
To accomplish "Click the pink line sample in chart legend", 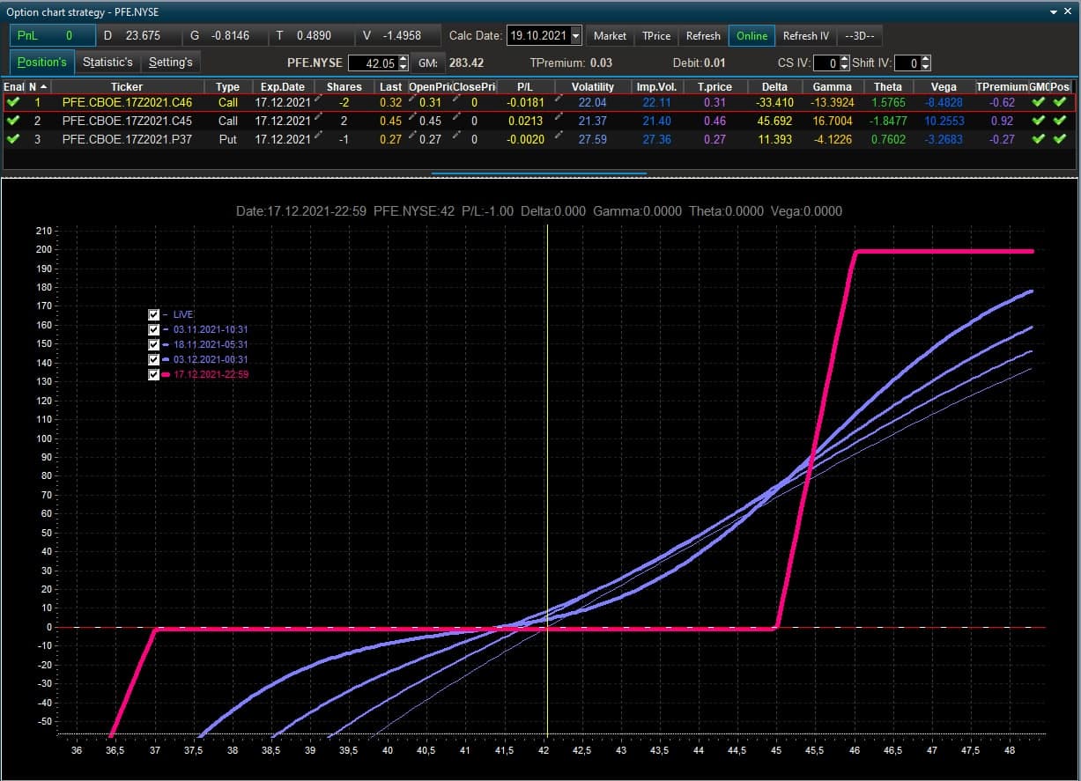I will [x=167, y=374].
